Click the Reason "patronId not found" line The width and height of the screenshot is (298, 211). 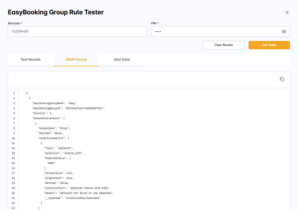tap(79, 193)
